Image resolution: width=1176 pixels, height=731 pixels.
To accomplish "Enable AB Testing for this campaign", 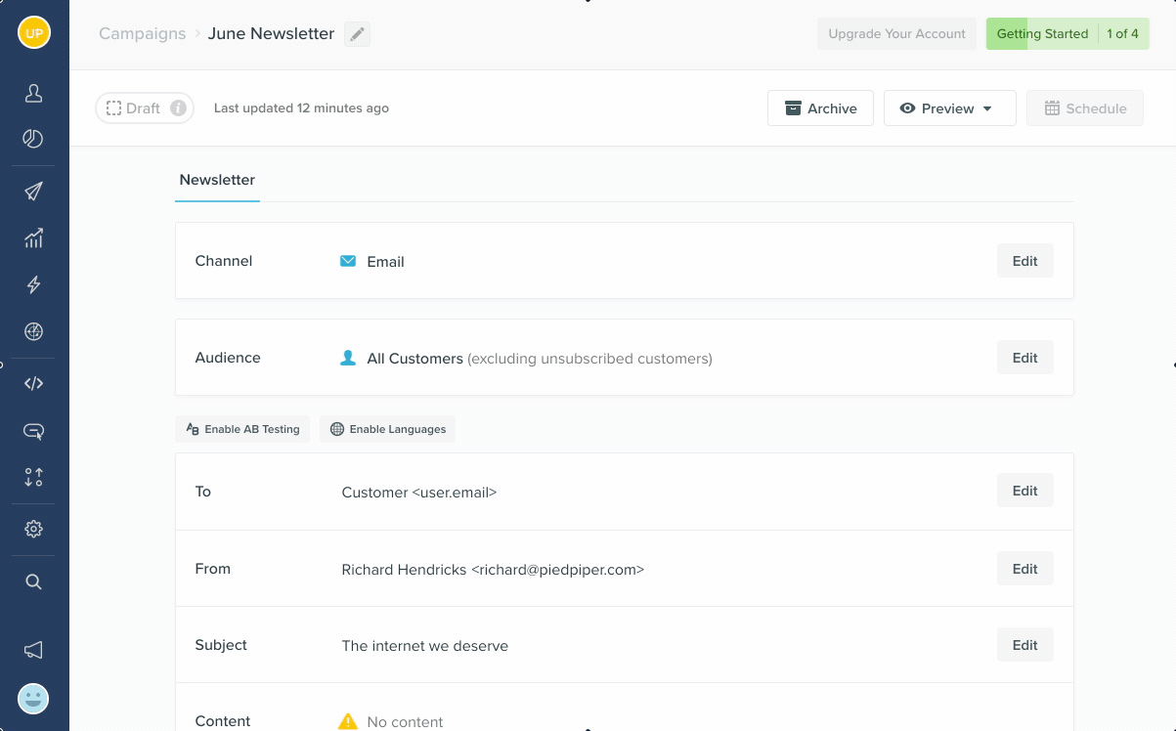I will (241, 429).
